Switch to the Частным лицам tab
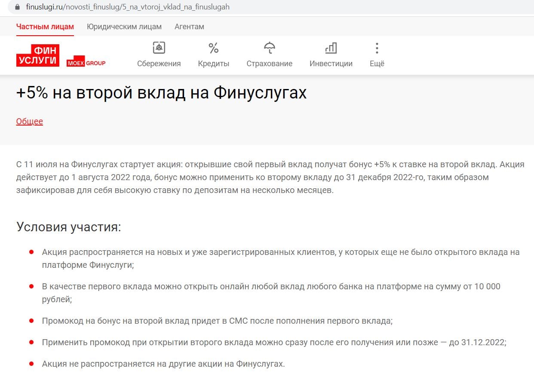 [45, 27]
